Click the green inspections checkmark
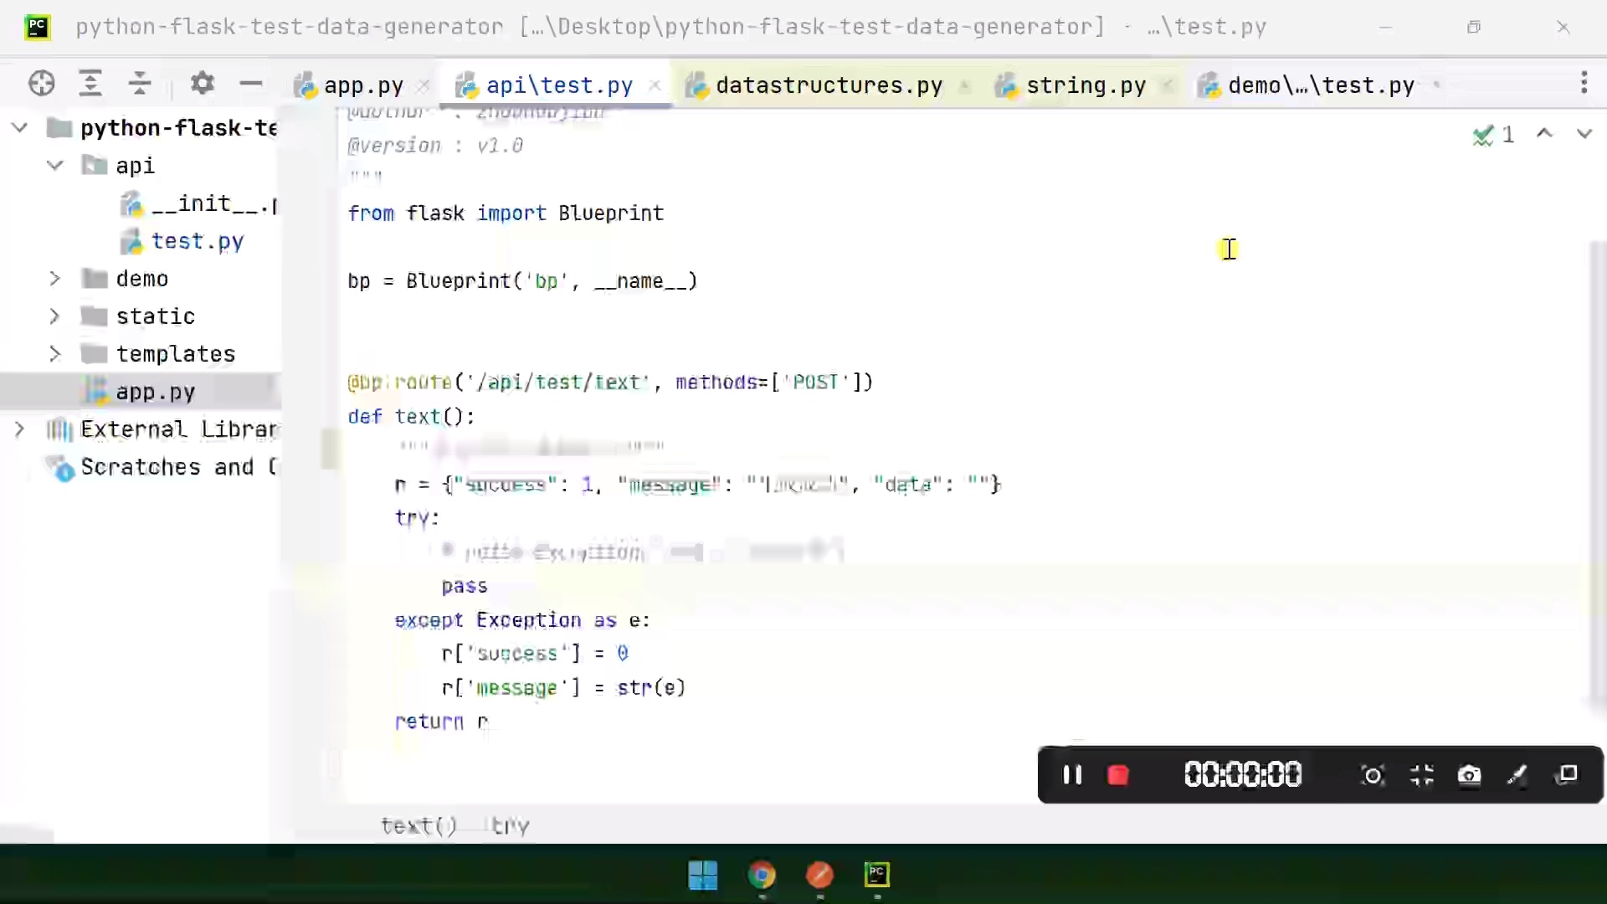 (1483, 135)
